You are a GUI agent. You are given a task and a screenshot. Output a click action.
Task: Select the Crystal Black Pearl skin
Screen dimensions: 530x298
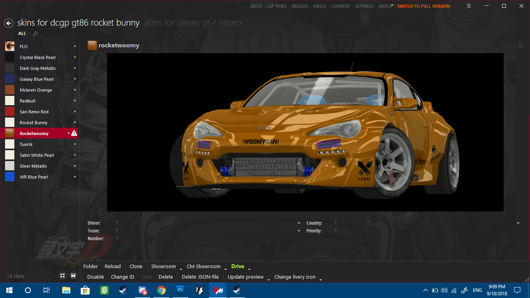(39, 57)
